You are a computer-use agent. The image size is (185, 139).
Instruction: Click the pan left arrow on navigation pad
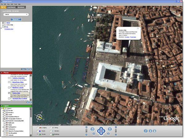[x=98, y=131]
